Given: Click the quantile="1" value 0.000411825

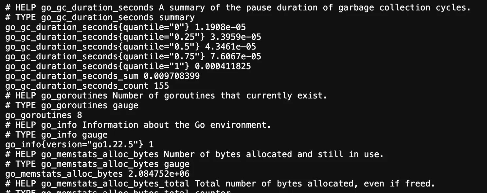Looking at the screenshot, I should tap(223, 66).
